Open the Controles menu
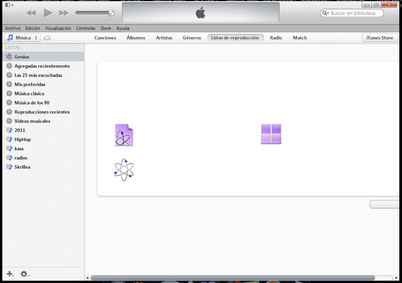 tap(86, 28)
